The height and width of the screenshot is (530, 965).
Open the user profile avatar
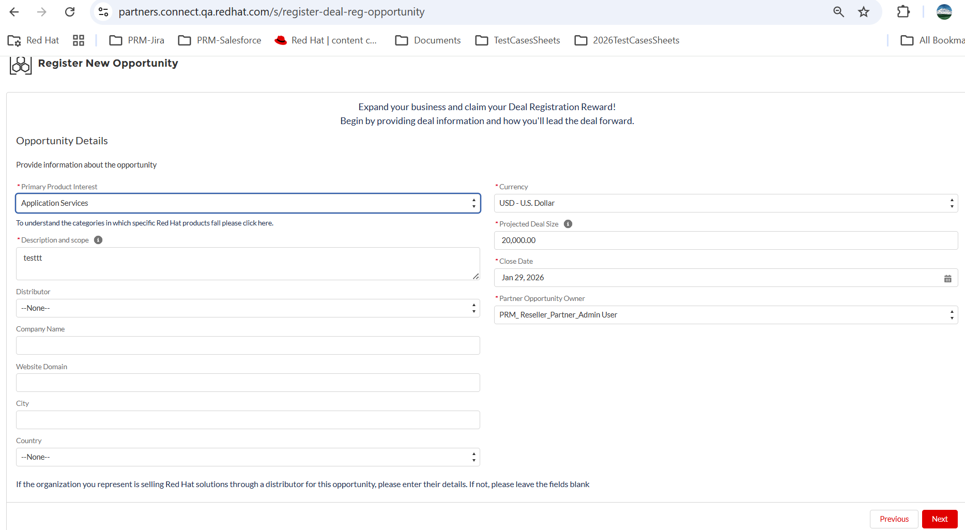tap(944, 12)
